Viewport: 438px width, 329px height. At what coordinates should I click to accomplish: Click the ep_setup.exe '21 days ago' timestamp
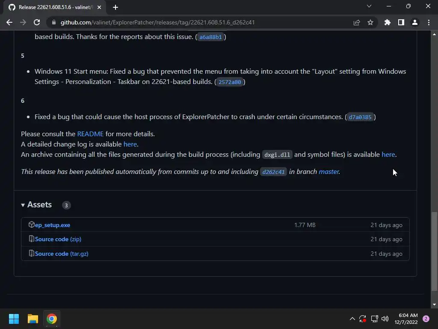point(386,225)
